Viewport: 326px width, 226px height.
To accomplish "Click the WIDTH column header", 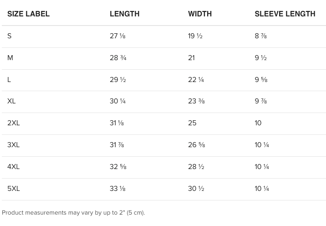I will tap(200, 14).
